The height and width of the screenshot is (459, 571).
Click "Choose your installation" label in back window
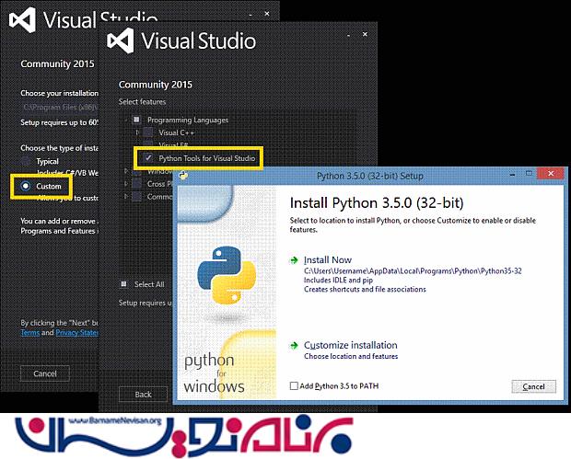click(59, 93)
